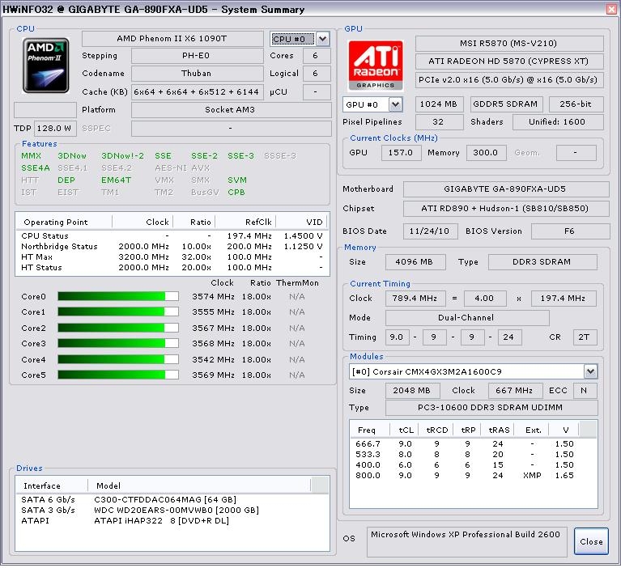Click the Model column header in Drives
Image resolution: width=621 pixels, height=568 pixels.
coord(108,485)
